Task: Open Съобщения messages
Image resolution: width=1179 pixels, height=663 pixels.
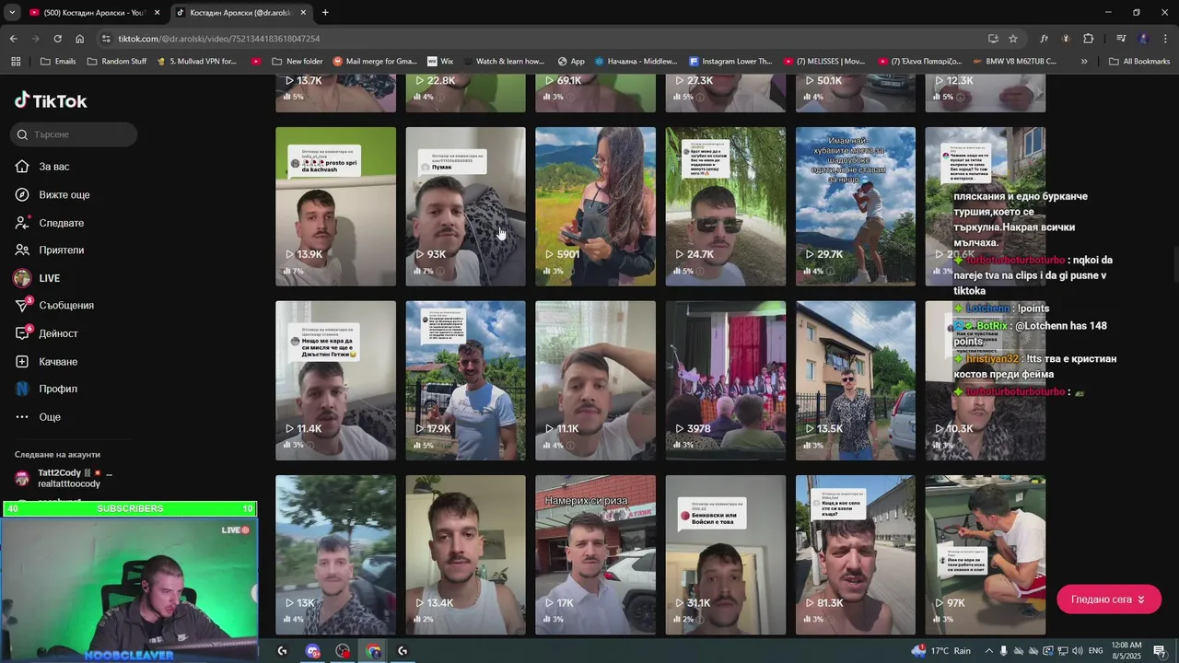Action: point(65,306)
